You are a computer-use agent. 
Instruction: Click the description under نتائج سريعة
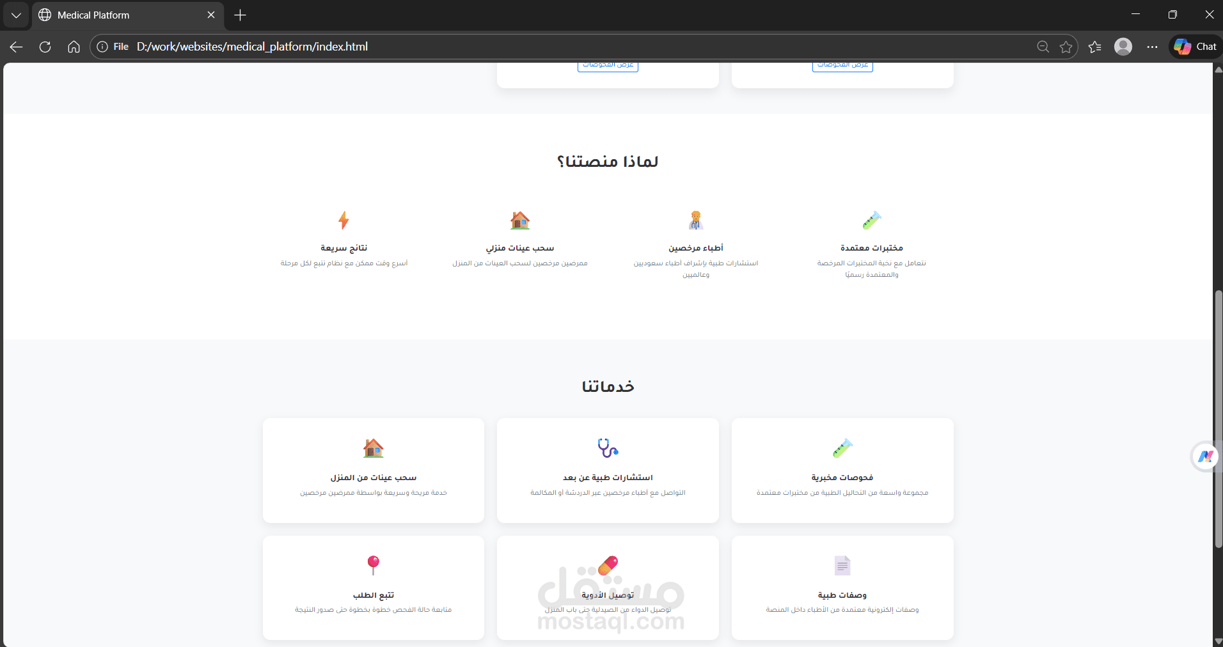(343, 263)
